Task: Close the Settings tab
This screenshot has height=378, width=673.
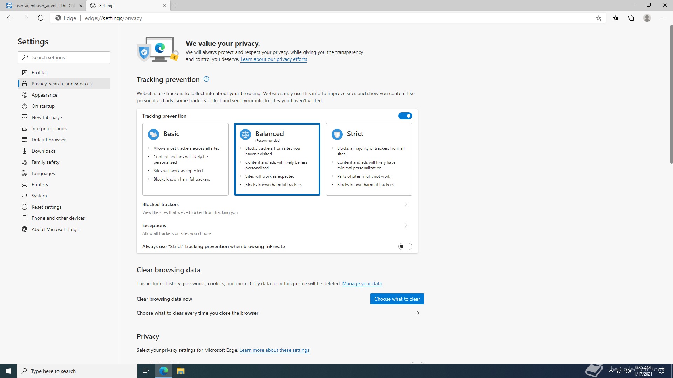Action: [164, 6]
